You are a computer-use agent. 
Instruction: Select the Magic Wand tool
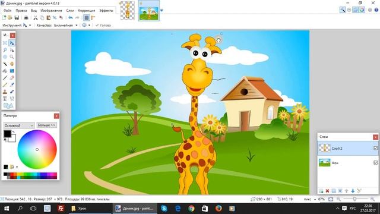5,64
